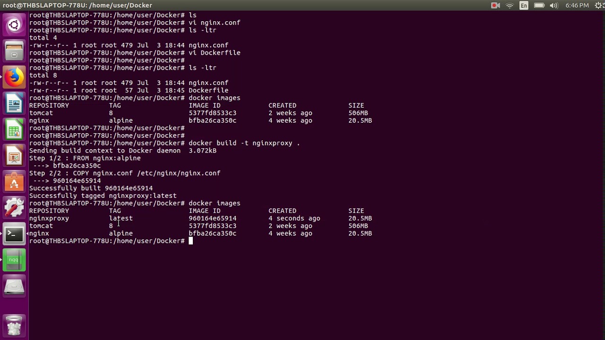Open the En keyboard language indicator
Viewport: 605px width, 340px height.
(x=524, y=5)
